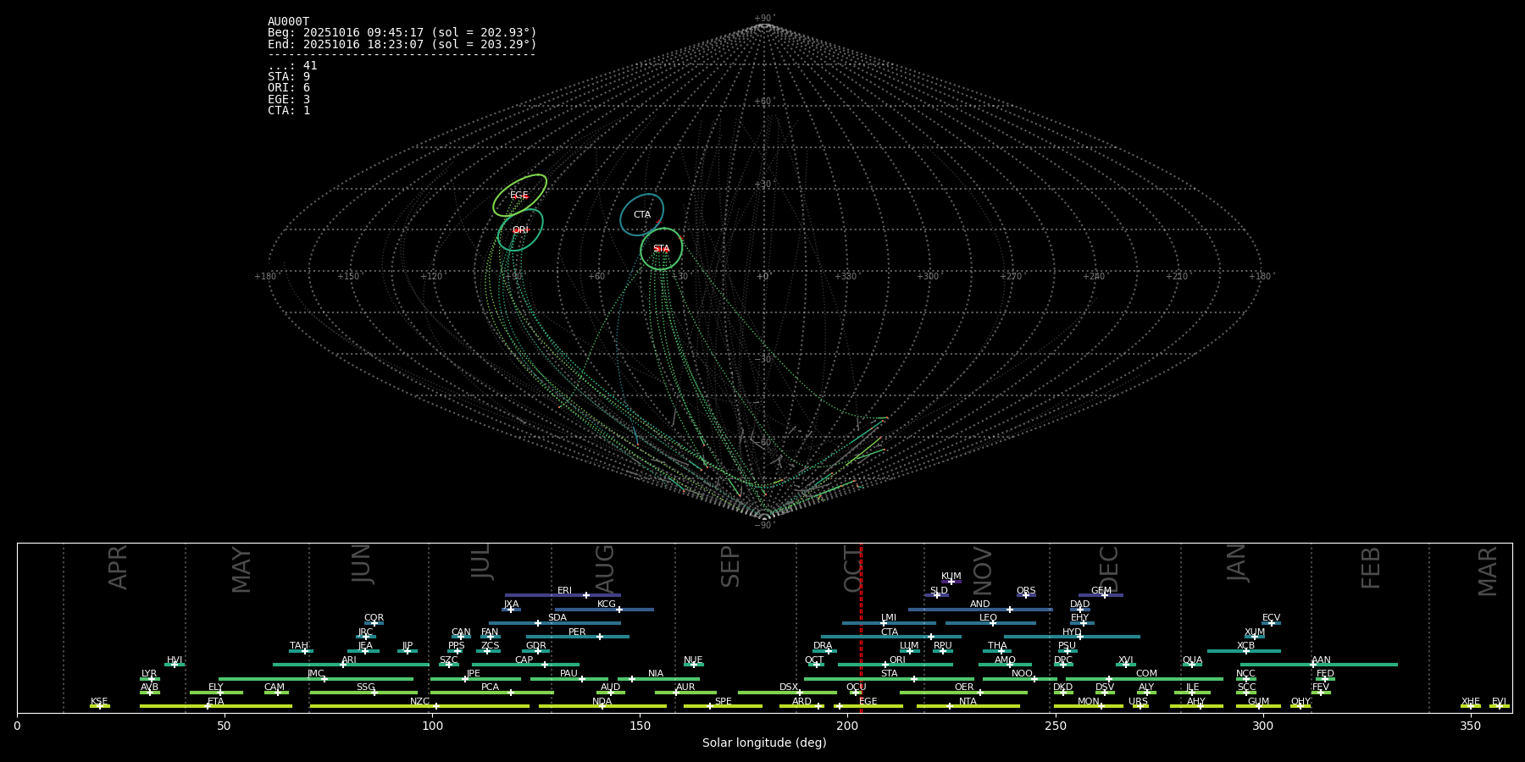
Task: Click the URS shower marker
Action: tap(1140, 706)
